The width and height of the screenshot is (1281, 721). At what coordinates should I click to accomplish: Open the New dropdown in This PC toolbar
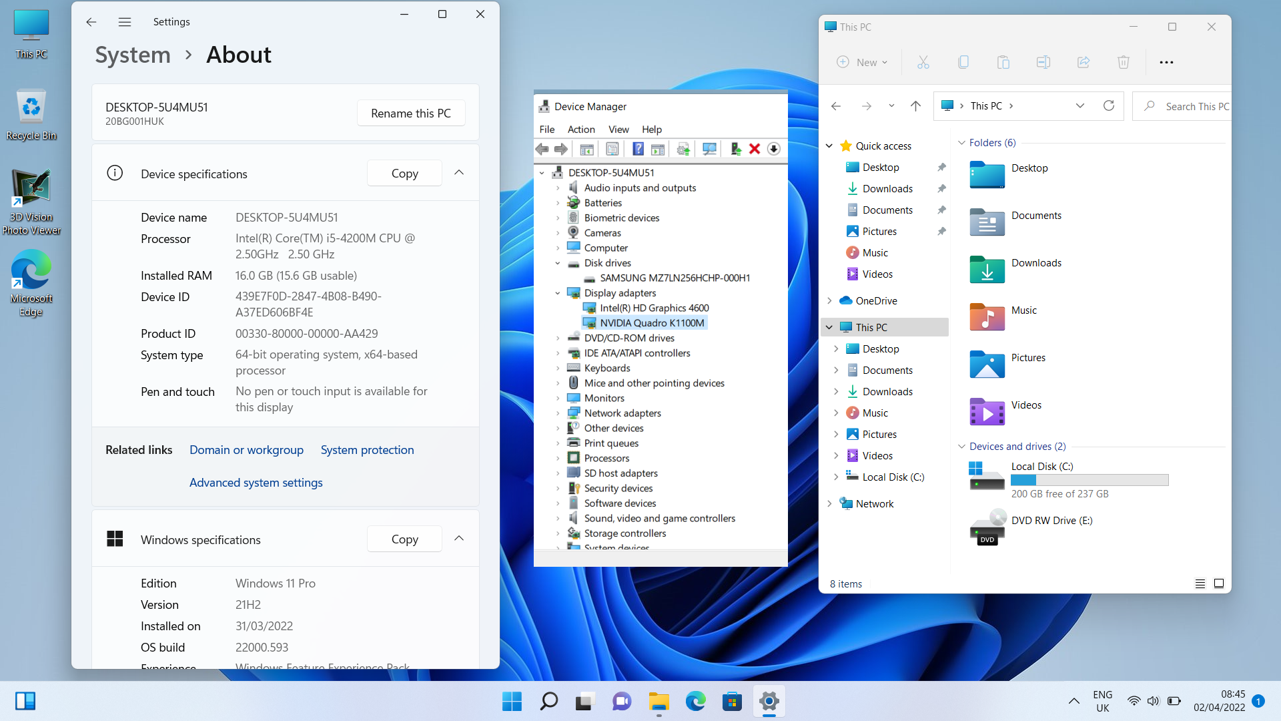click(x=862, y=62)
